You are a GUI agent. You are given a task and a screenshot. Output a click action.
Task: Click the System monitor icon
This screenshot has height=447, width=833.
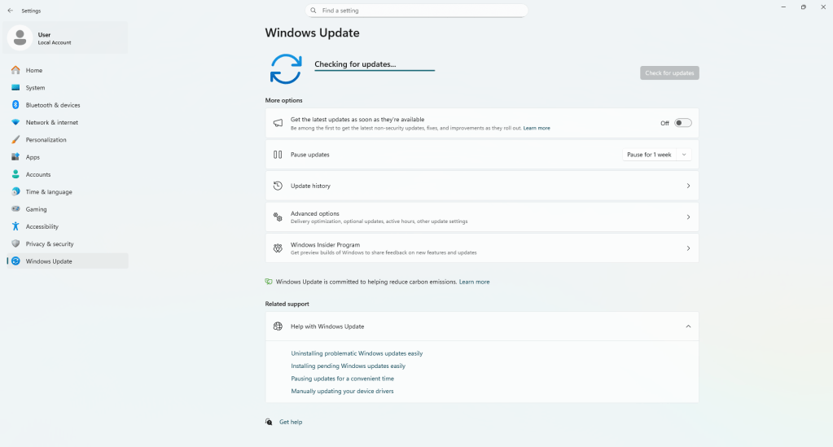click(x=15, y=88)
